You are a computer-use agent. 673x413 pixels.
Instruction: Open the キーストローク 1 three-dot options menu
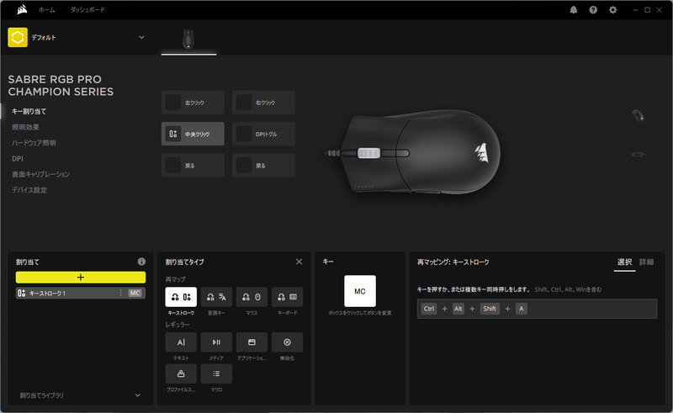(120, 293)
